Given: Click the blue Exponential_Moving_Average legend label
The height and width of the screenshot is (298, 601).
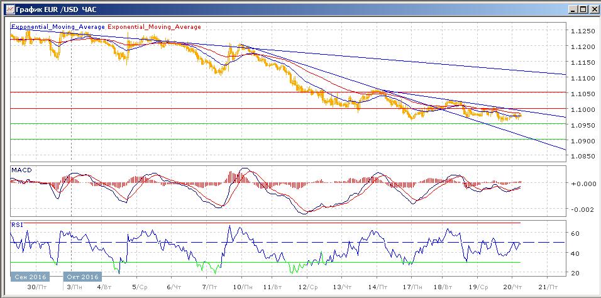Looking at the screenshot, I should tap(58, 27).
